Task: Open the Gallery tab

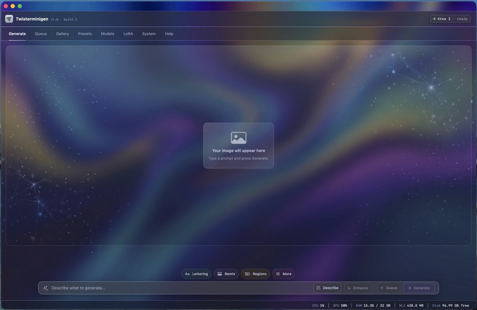Action: pos(62,34)
